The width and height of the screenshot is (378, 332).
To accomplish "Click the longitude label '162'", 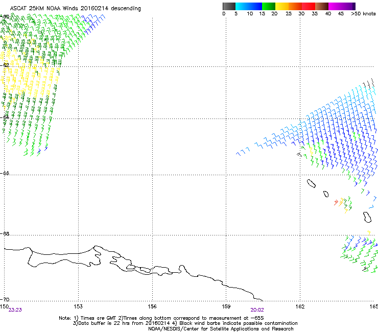I will coord(300,306).
